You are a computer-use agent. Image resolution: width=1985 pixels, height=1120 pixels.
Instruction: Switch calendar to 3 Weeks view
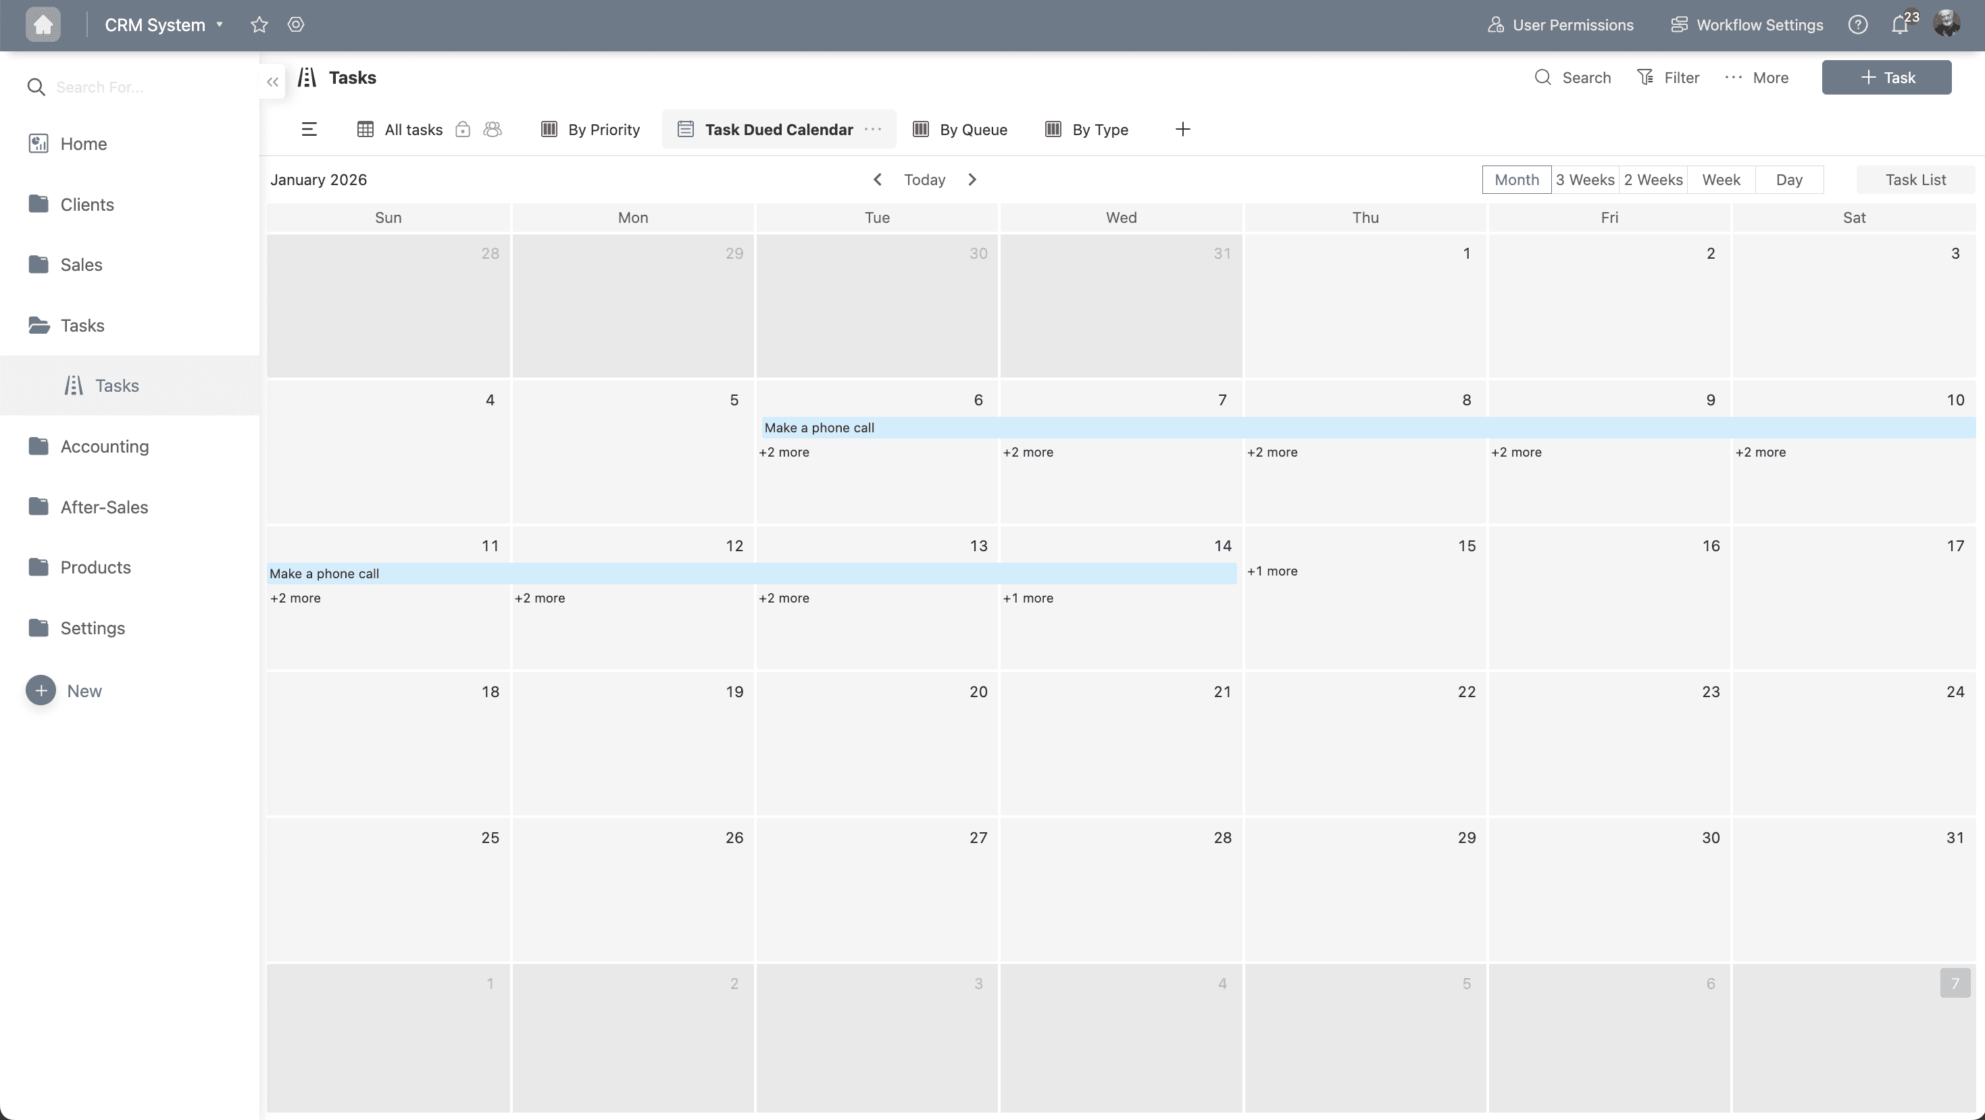(1584, 180)
